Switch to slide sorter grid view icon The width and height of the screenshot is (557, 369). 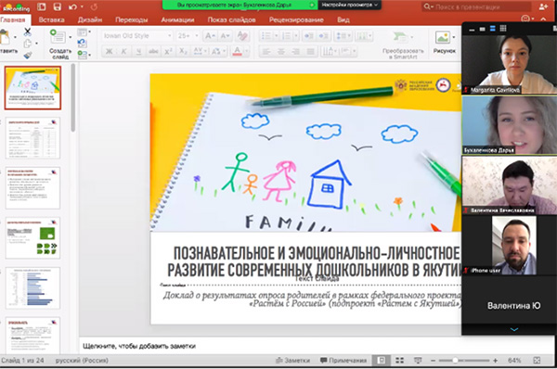coord(399,361)
